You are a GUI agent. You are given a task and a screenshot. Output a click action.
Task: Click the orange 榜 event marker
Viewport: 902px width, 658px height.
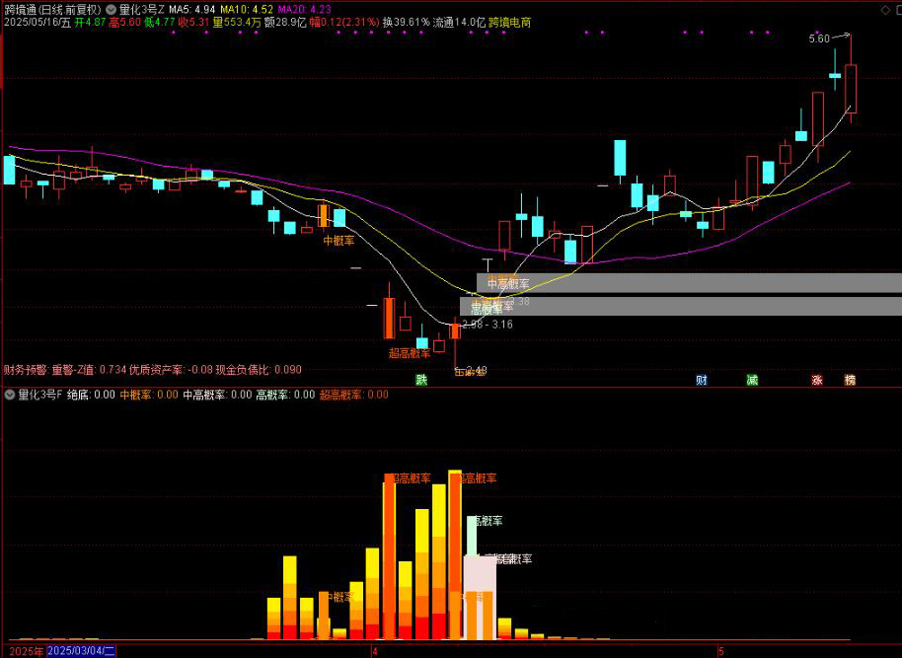click(850, 380)
